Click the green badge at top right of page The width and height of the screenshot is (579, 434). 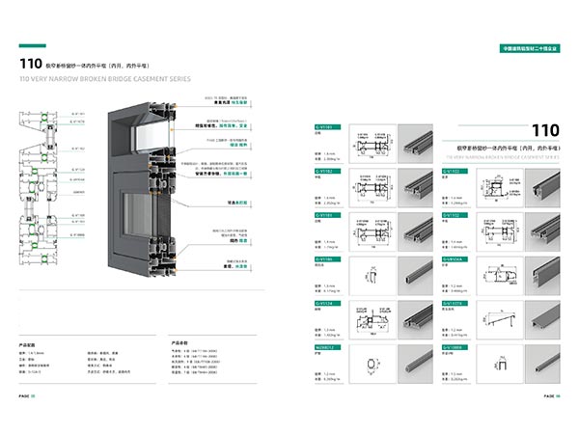[x=530, y=48]
